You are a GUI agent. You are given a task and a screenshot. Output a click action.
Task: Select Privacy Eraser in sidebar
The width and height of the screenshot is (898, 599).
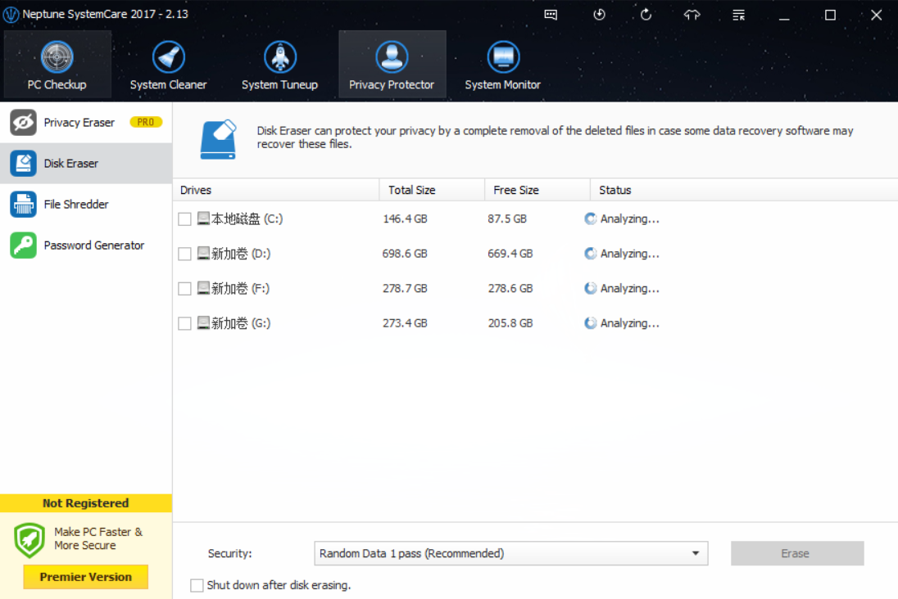(86, 123)
